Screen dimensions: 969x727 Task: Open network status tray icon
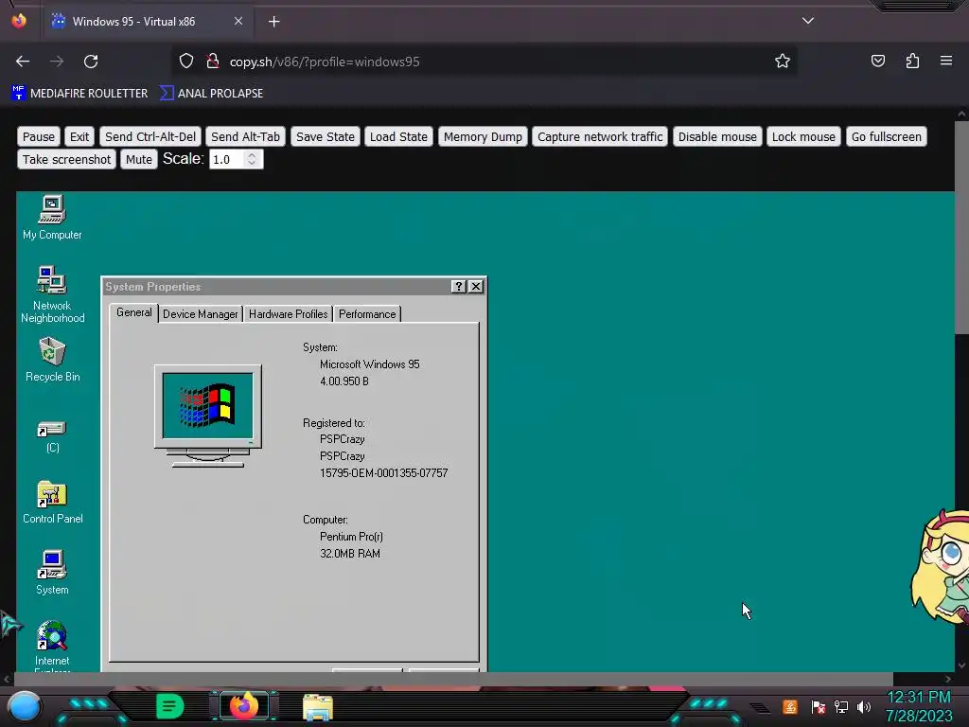pyautogui.click(x=840, y=706)
